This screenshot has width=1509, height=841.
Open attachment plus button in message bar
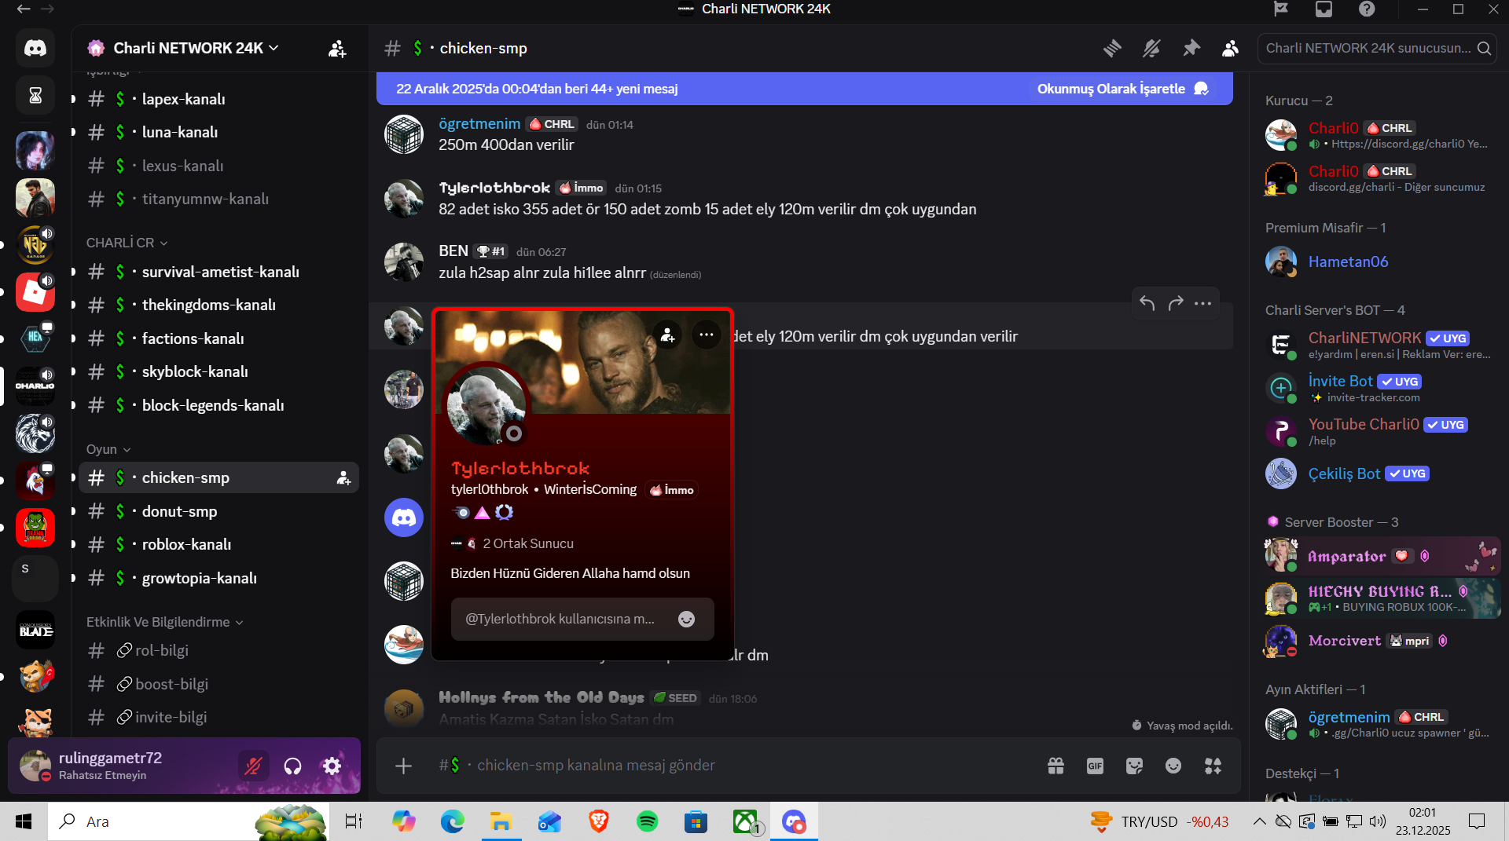(403, 766)
